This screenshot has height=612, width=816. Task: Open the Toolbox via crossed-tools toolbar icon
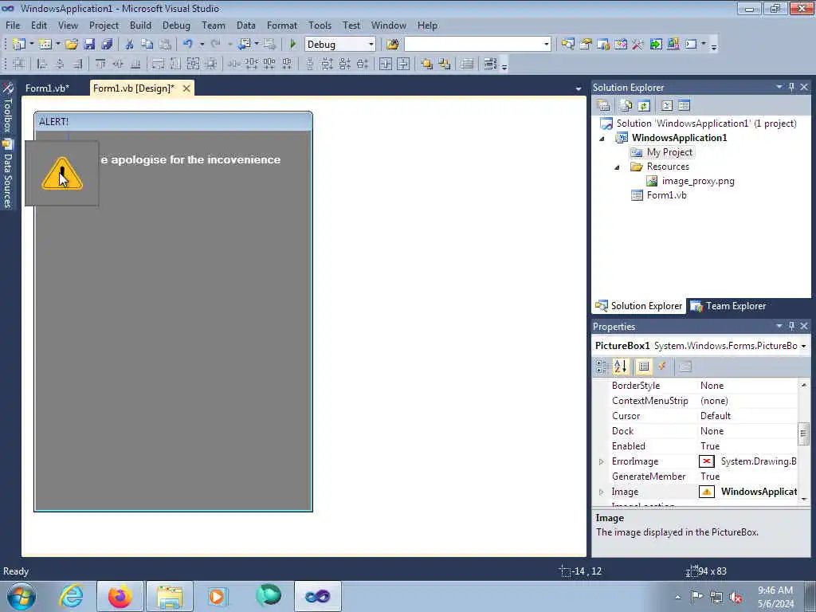(x=638, y=45)
